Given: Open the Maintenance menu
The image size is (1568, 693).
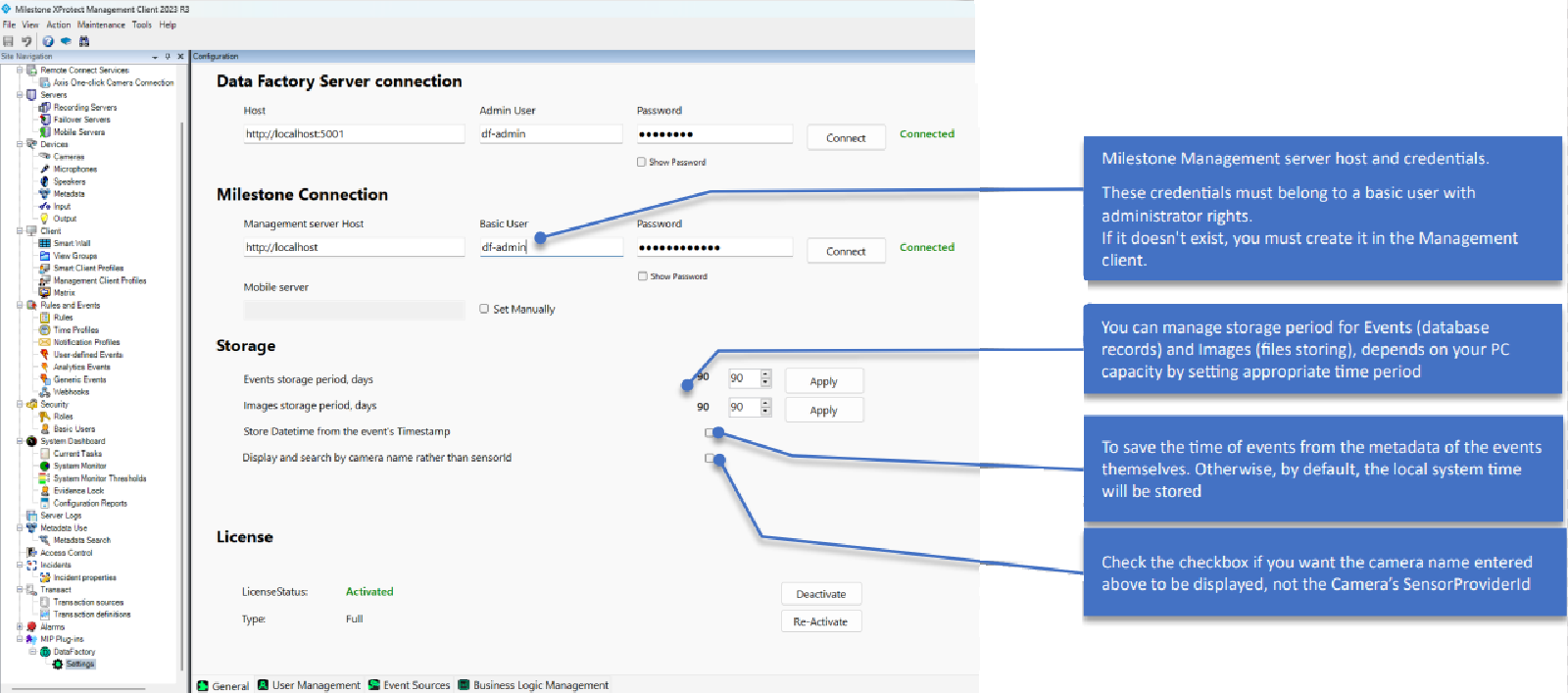Looking at the screenshot, I should [101, 25].
